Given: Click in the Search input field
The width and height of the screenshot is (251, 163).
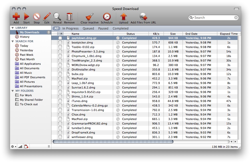Looking at the screenshot, I should [x=214, y=17].
